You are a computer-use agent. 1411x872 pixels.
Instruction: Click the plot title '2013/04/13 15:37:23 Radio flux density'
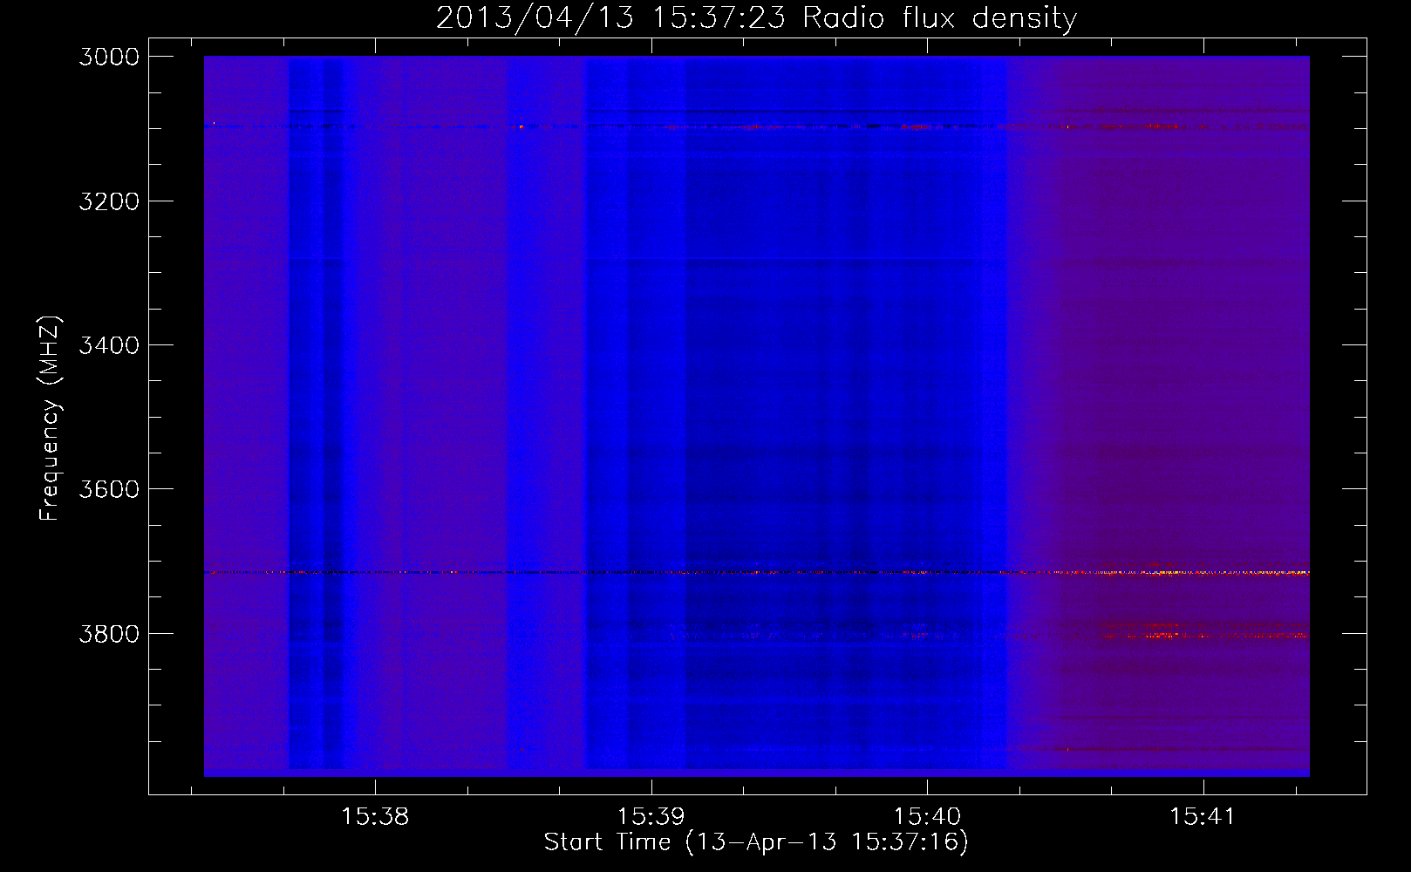(756, 17)
